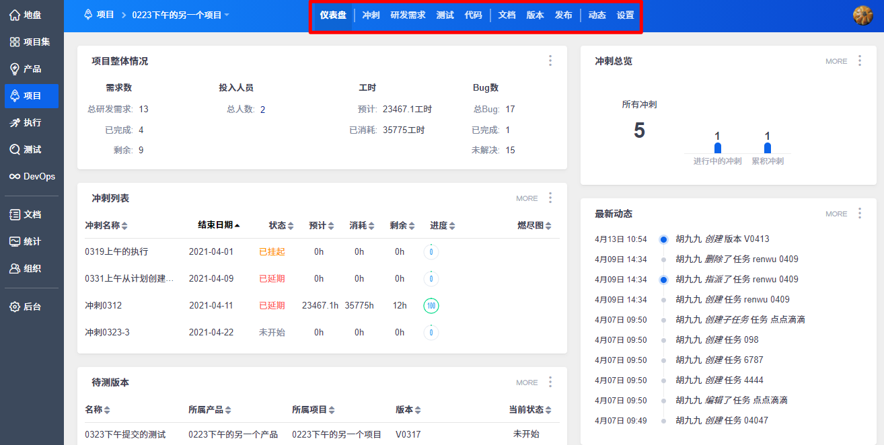This screenshot has height=445, width=884.
Task: Click MORE in the 冲刺列表 block
Action: pyautogui.click(x=527, y=198)
